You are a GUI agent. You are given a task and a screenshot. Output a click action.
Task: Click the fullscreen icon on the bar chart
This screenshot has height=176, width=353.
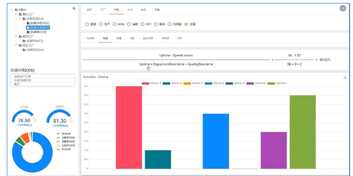click(x=345, y=78)
